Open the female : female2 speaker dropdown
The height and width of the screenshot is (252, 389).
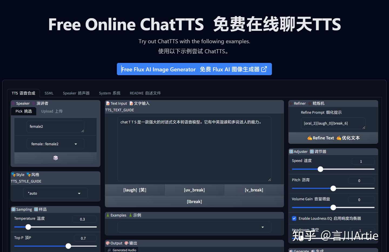point(55,144)
